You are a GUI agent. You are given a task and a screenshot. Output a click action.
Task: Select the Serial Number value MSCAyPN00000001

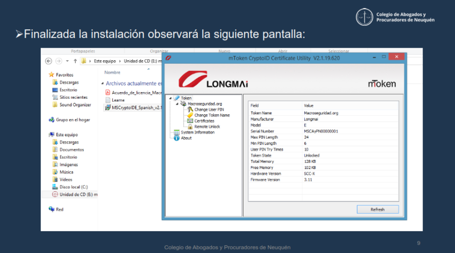(x=321, y=131)
